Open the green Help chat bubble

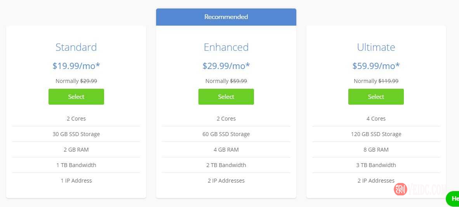coord(454,198)
